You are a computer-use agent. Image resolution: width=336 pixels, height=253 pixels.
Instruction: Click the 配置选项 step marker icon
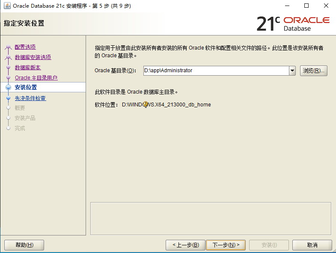pyautogui.click(x=9, y=47)
